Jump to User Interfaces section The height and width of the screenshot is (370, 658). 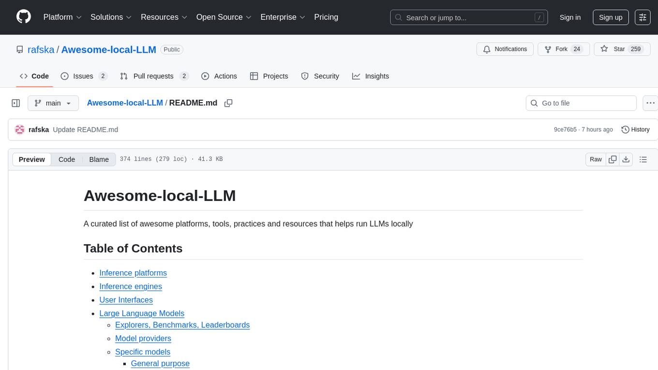pos(126,300)
